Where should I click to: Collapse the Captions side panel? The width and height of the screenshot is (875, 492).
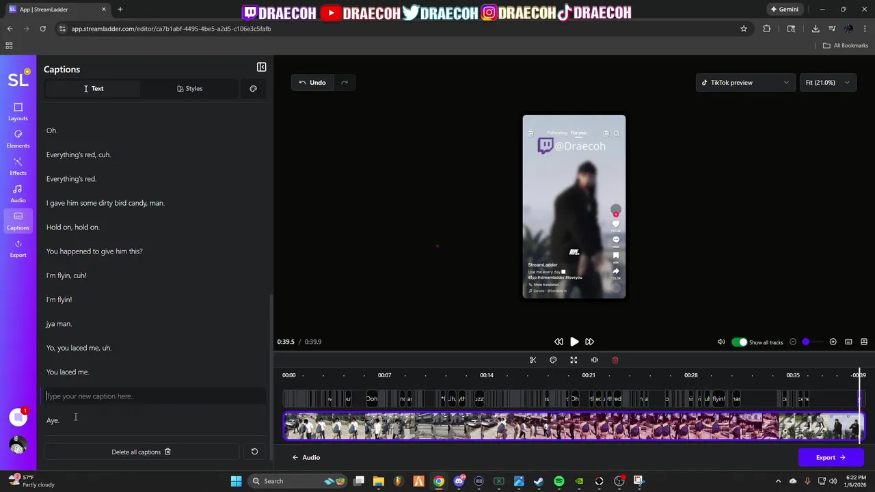(x=261, y=67)
